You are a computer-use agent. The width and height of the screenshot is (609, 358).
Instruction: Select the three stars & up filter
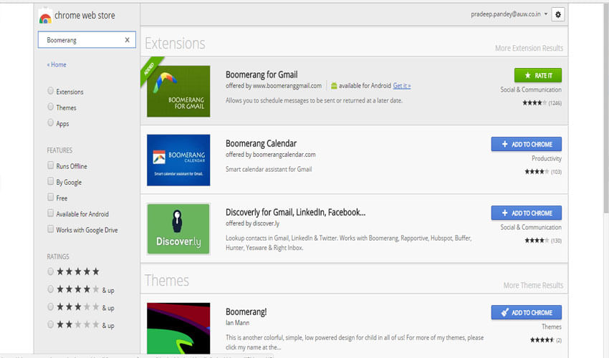click(50, 306)
